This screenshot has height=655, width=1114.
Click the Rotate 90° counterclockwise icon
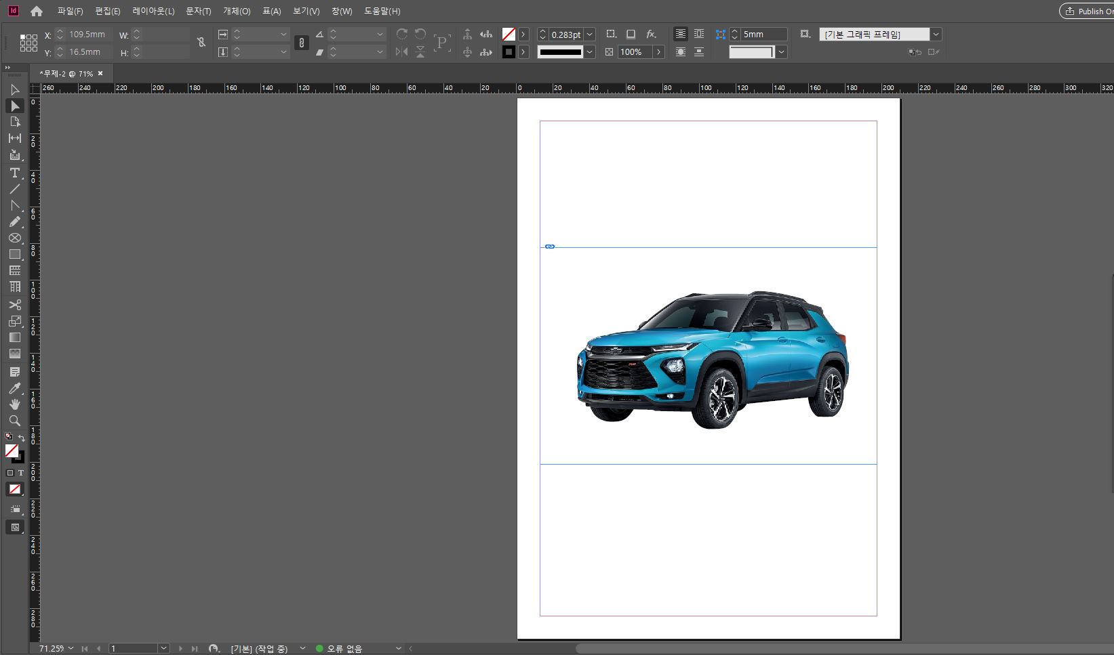(420, 34)
